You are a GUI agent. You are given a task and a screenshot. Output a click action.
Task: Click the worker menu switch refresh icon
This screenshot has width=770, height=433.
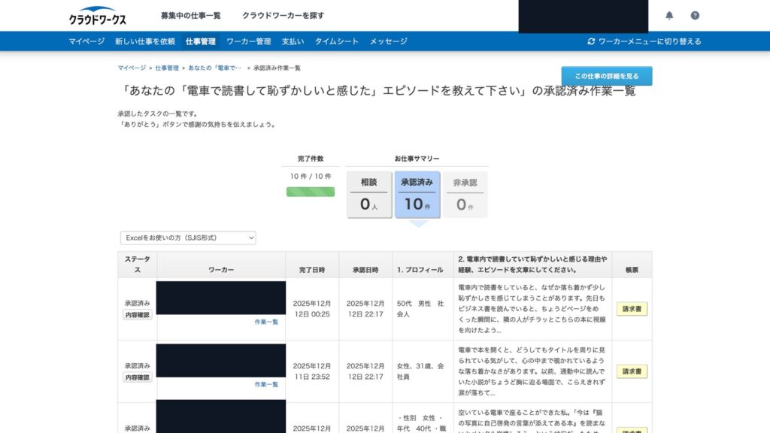click(591, 41)
